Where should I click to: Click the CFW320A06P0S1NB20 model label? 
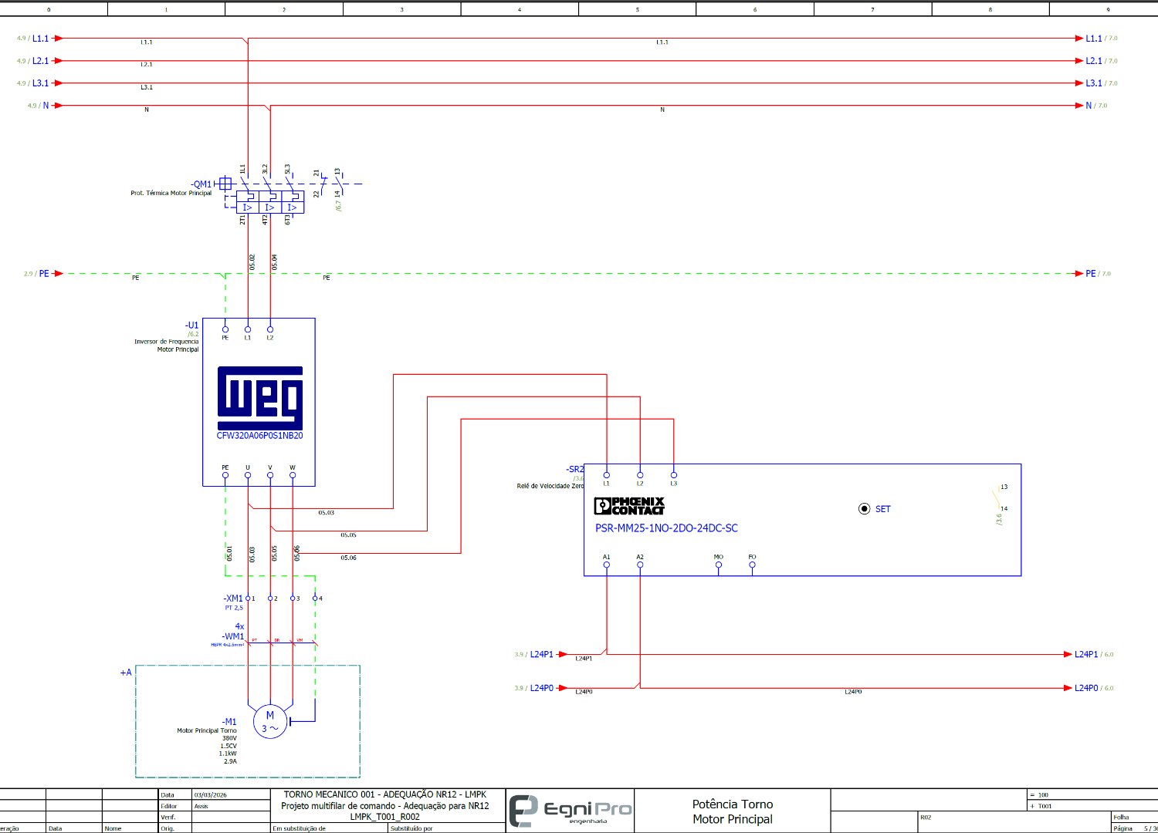(259, 436)
